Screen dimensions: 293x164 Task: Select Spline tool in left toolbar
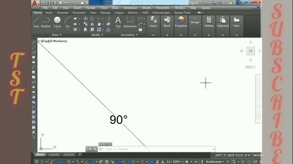tap(33, 82)
